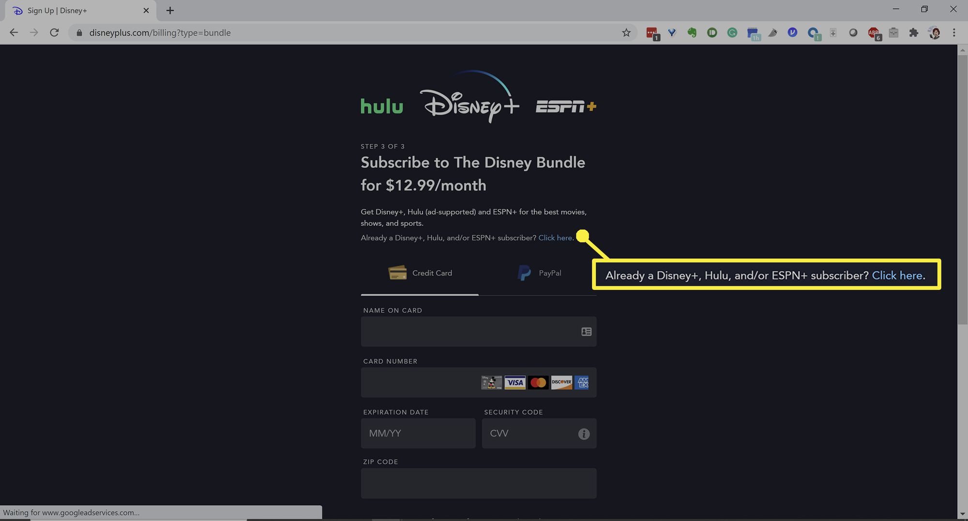The height and width of the screenshot is (521, 968).
Task: Click the American Express logo
Action: (x=582, y=383)
